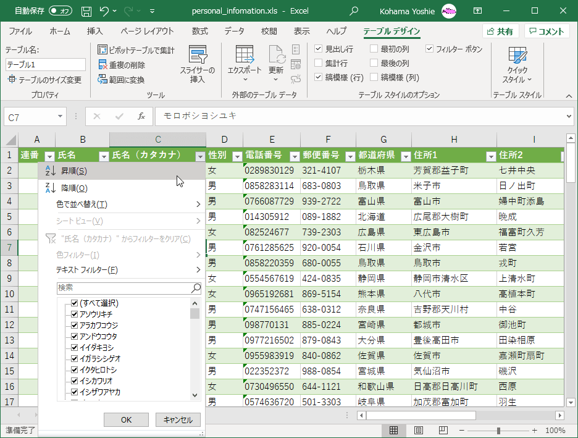This screenshot has width=578, height=438.
Task: Uncheck Banded Rows (縞模様 (行)) checkbox
Action: 319,77
